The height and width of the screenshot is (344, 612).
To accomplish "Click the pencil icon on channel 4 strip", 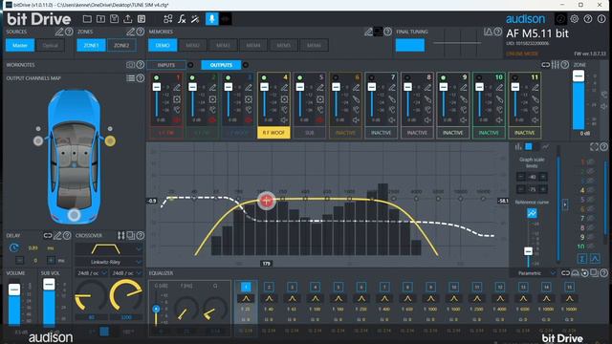I will [285, 87].
